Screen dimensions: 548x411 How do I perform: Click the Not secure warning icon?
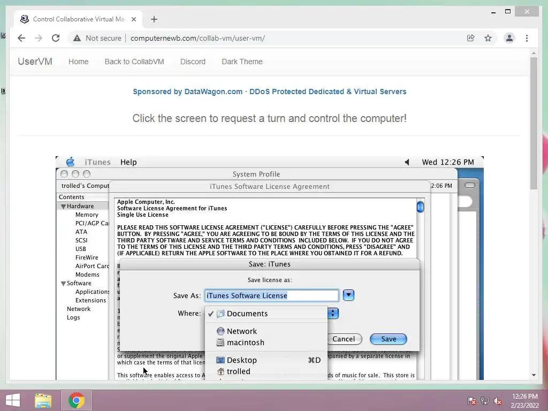77,38
